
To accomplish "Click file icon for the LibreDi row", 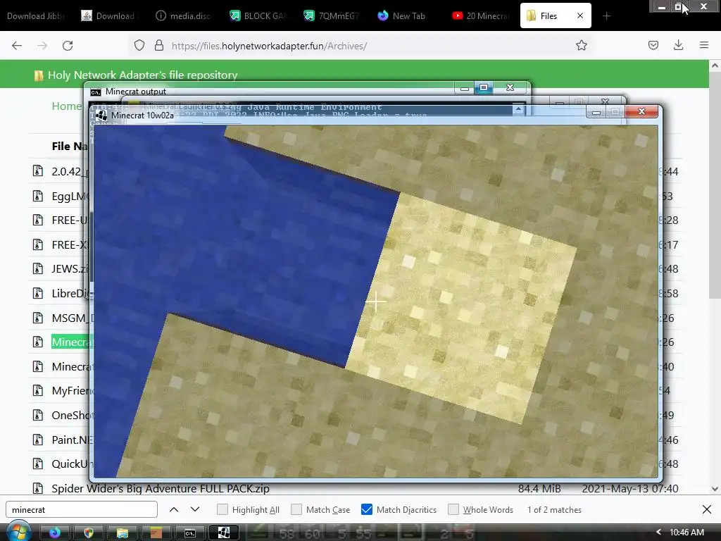I will (38, 293).
